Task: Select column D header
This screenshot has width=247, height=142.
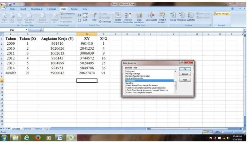Action: [87, 34]
